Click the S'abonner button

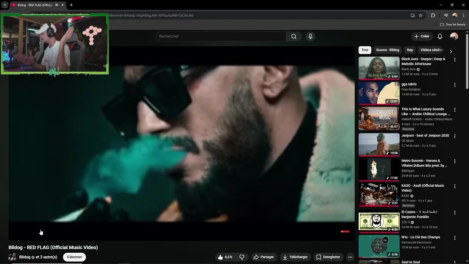click(x=74, y=257)
